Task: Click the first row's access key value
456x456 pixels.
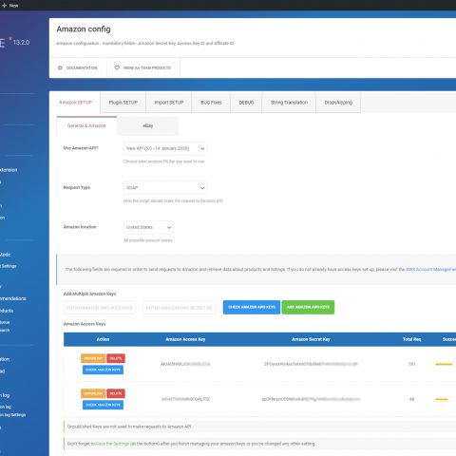Action: 185,364
